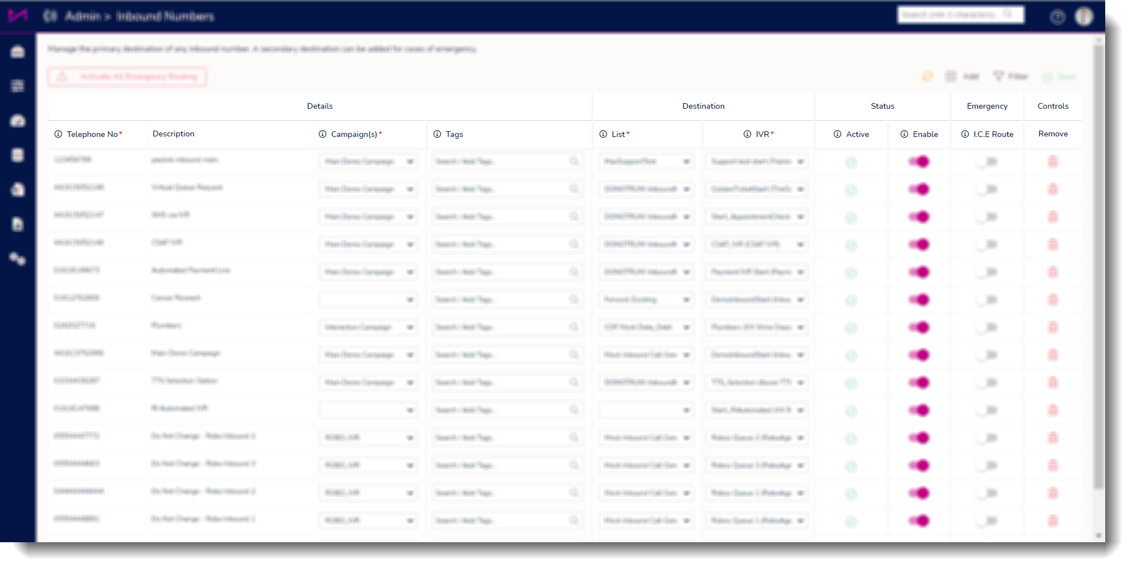
Task: Click the Emergency column group header
Action: (987, 106)
